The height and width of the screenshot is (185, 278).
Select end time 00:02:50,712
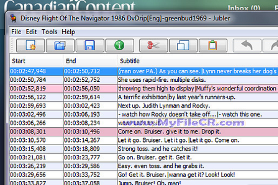pos(82,71)
